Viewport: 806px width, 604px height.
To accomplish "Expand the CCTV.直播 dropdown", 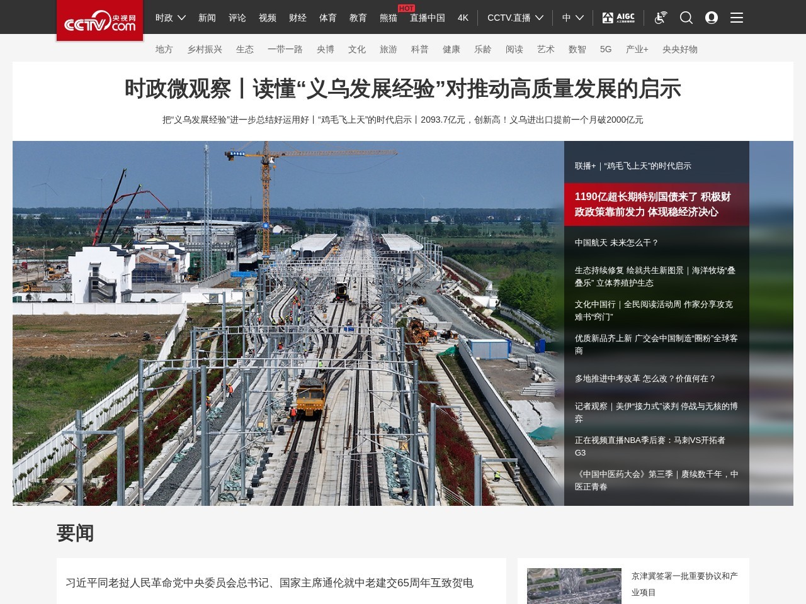I will click(514, 18).
